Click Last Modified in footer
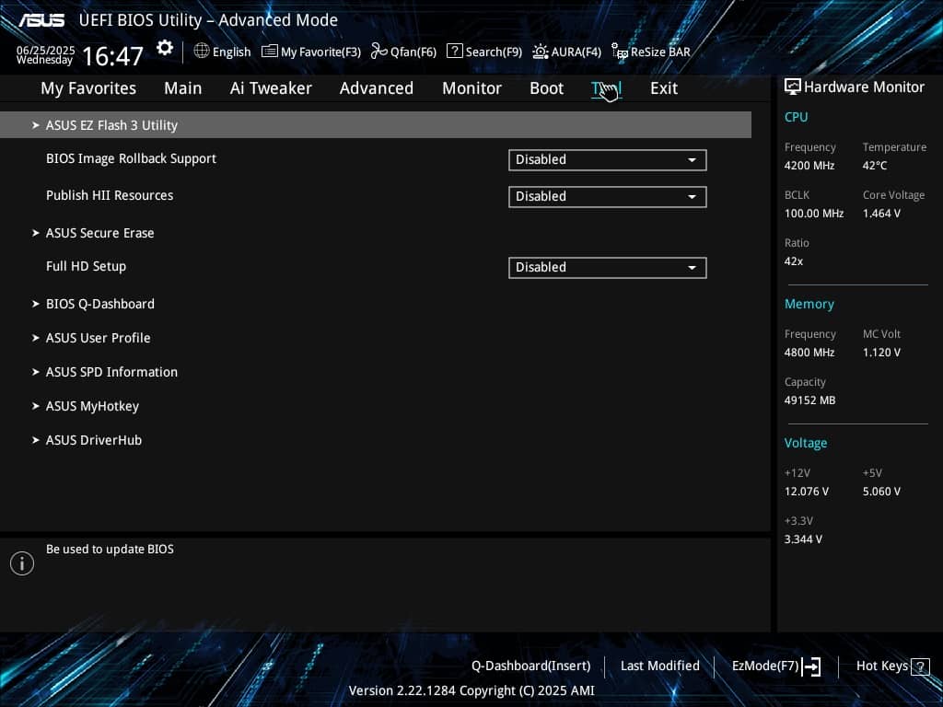 659,666
